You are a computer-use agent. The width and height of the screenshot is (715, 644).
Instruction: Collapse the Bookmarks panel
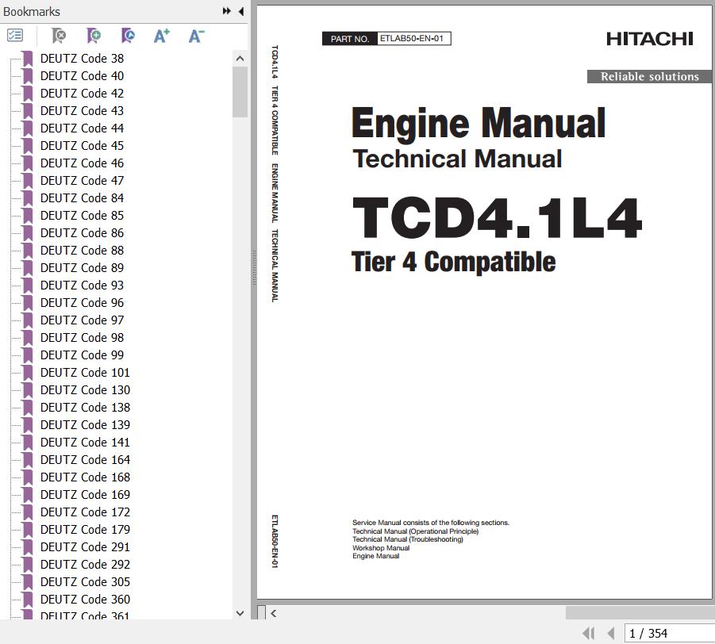(x=240, y=11)
